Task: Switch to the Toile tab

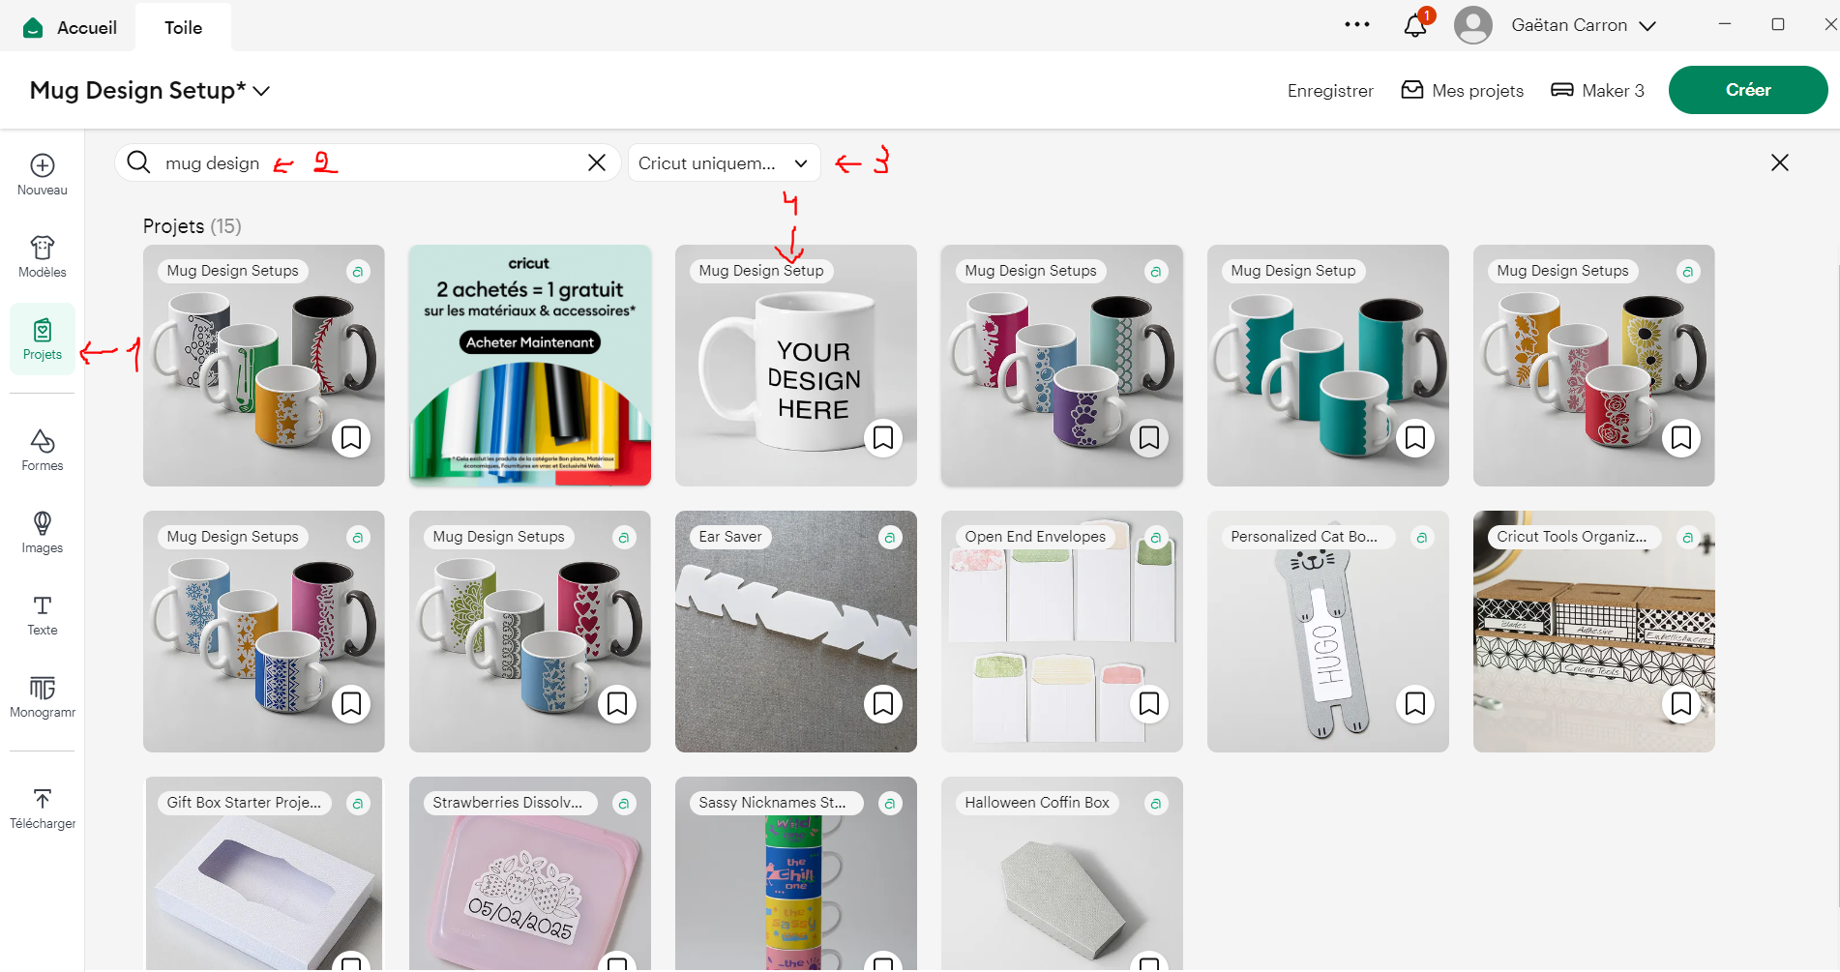Action: click(x=183, y=28)
